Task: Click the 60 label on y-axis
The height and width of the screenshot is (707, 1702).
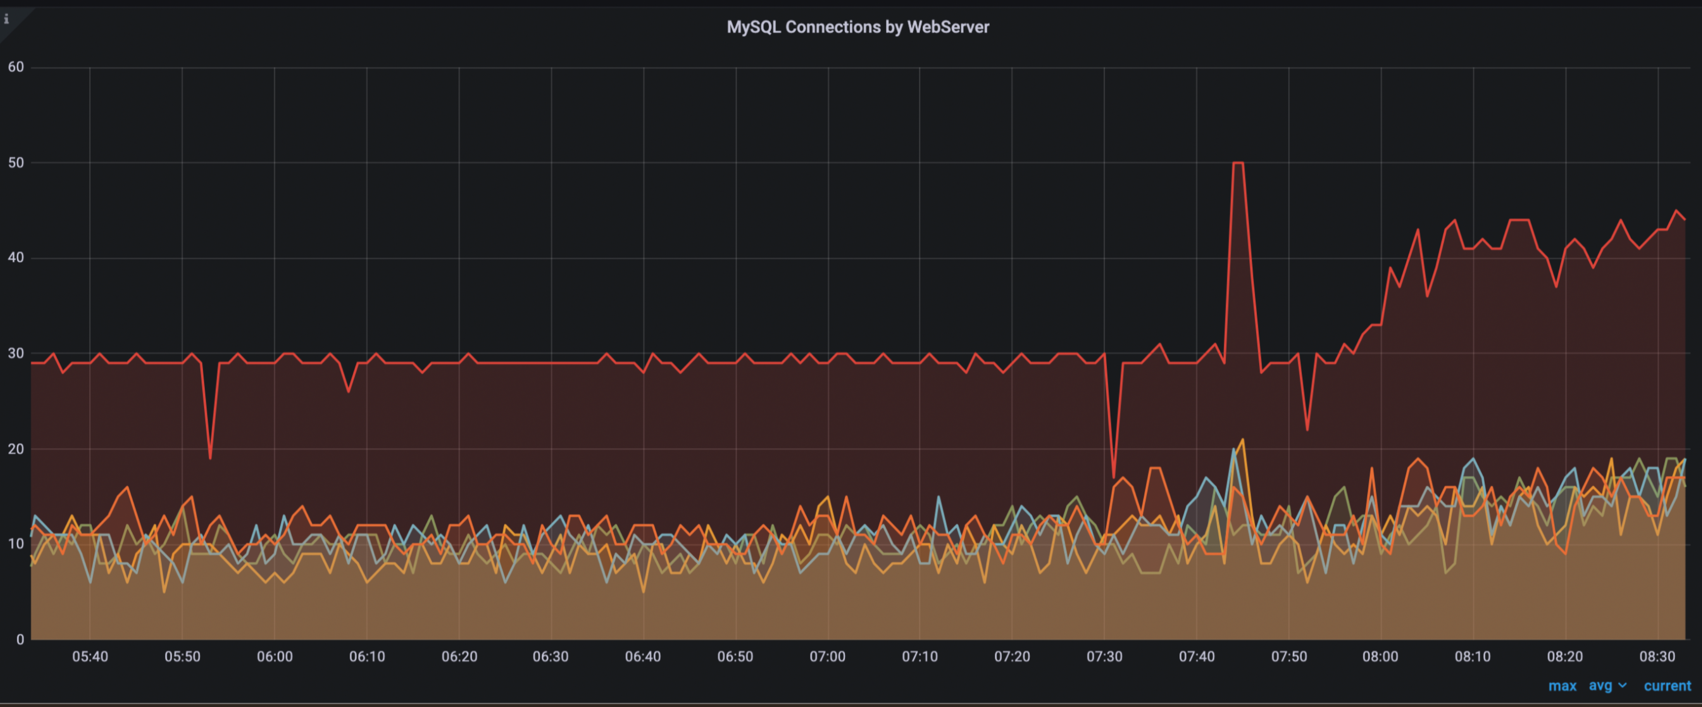Action: click(x=16, y=67)
